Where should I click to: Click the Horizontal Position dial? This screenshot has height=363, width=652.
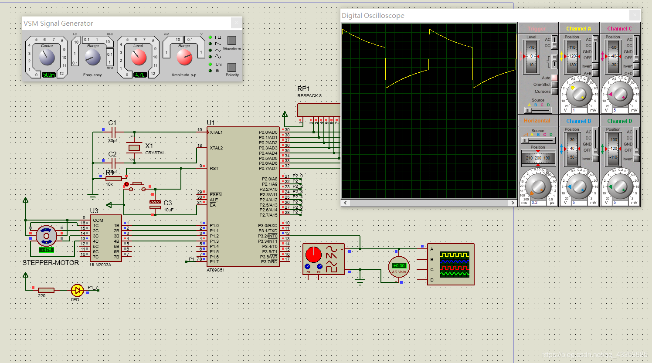[538, 158]
